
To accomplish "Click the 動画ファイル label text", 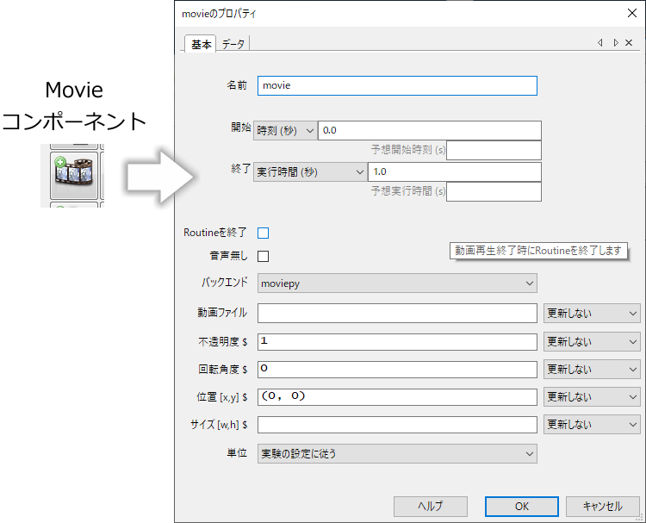I will pyautogui.click(x=222, y=313).
